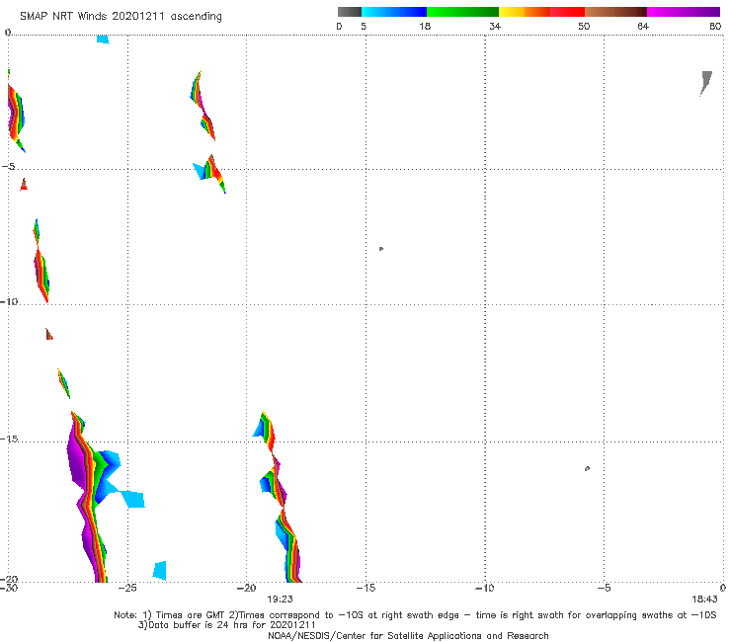Click the red-orange 34-50 segment of color bar

click(541, 12)
